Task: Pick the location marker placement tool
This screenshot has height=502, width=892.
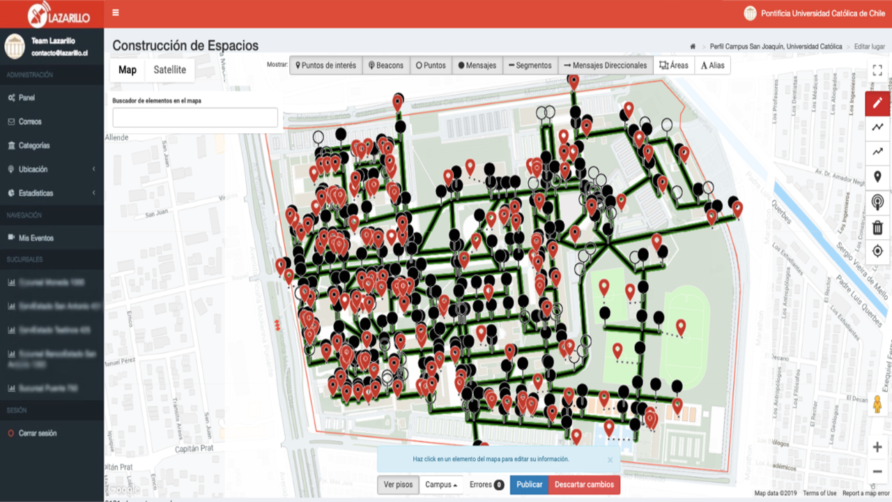Action: (877, 177)
